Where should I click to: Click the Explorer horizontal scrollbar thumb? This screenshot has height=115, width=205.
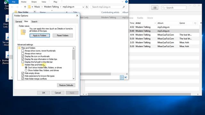coord(95,74)
